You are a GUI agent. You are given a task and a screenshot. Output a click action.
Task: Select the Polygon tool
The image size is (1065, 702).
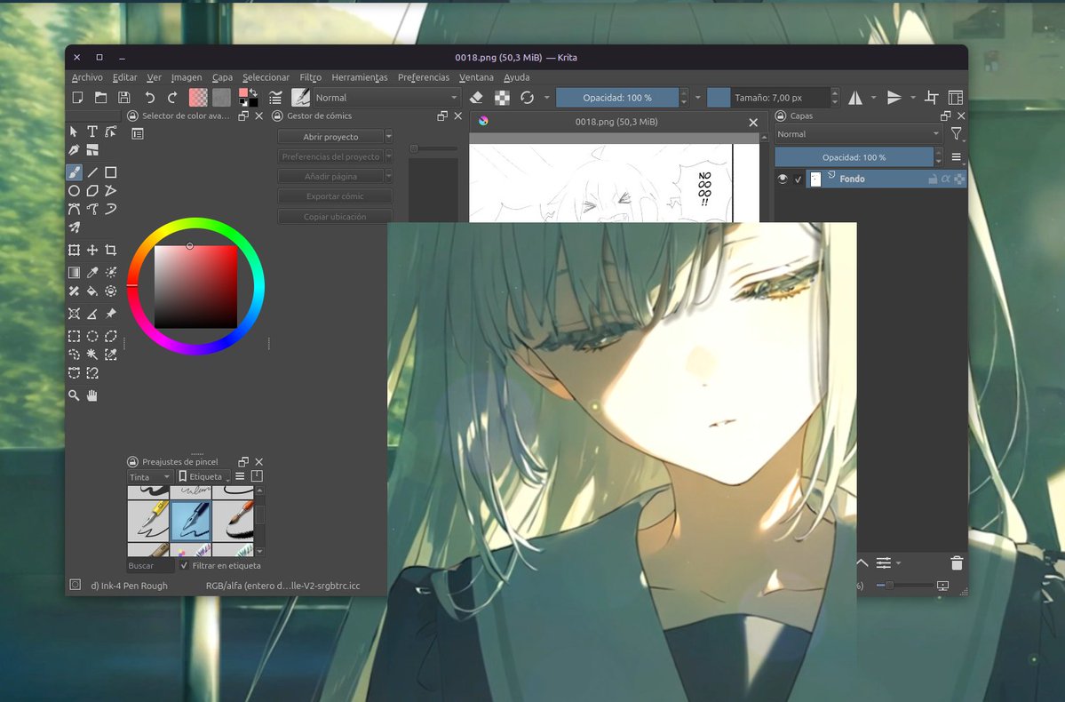[92, 191]
